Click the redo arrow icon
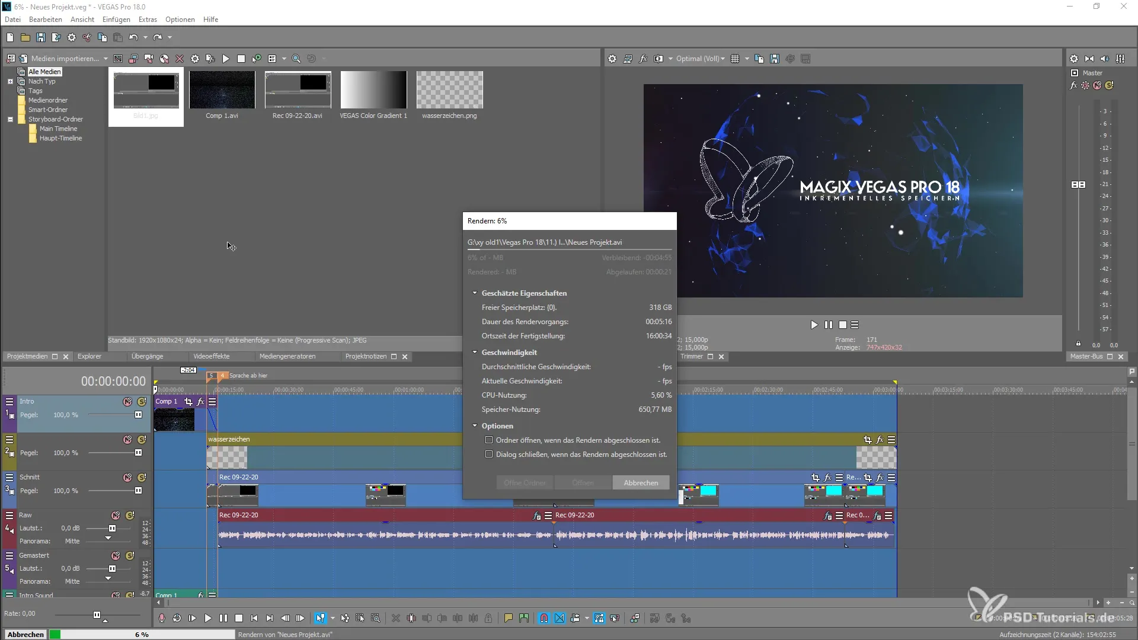Viewport: 1138px width, 640px height. 158,37
